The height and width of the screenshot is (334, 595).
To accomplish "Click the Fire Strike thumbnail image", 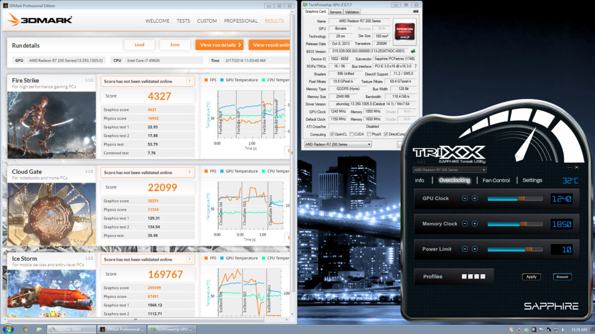I will coord(52,125).
